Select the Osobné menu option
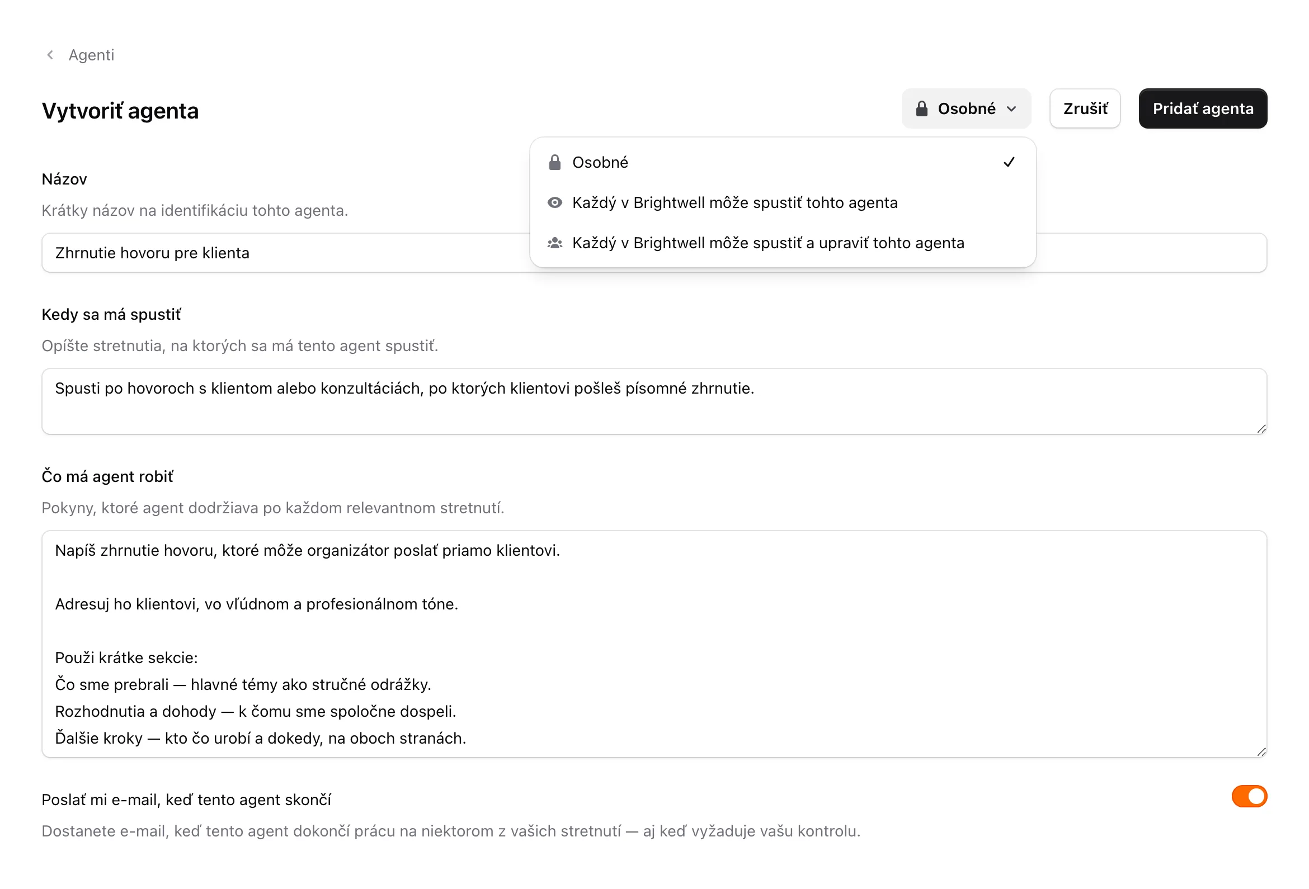Screen dimensions: 1309x889 point(782,162)
